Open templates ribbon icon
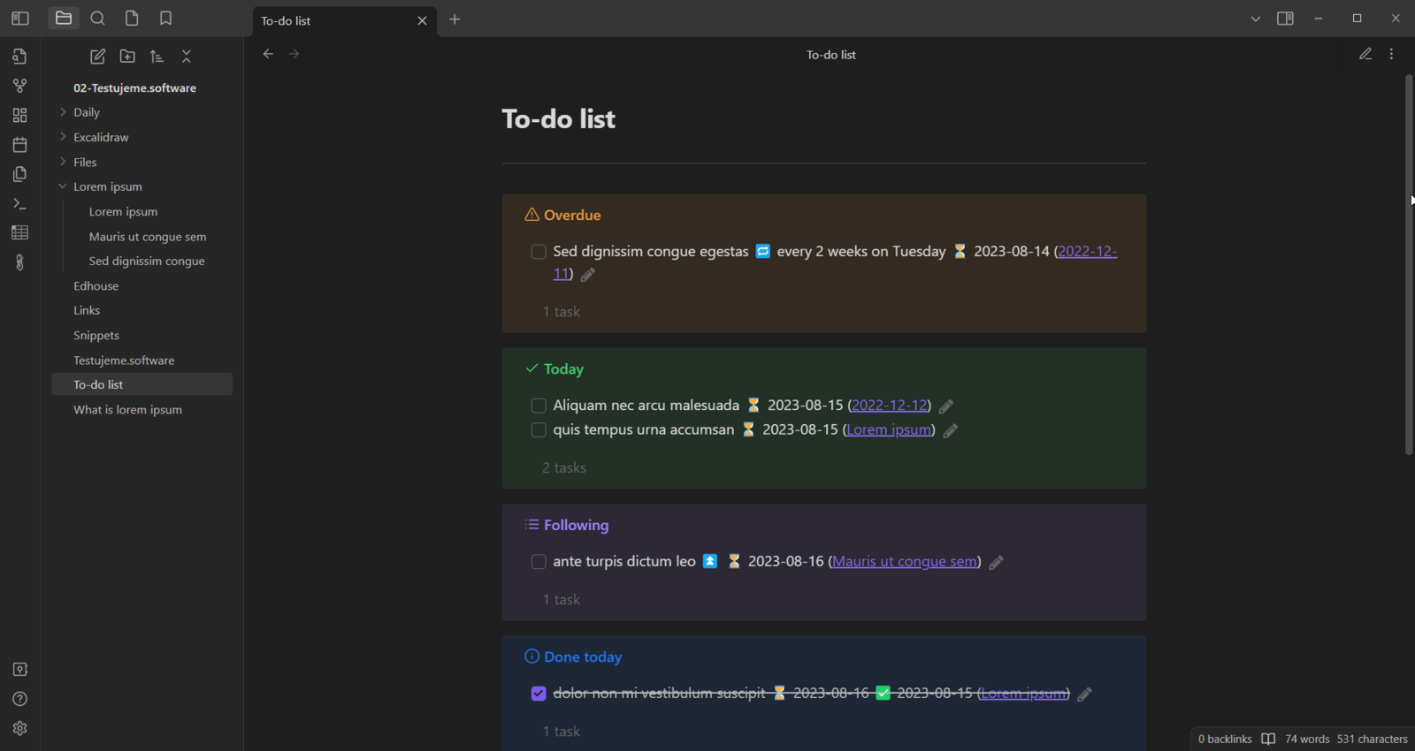Screen dimensions: 1415x751 coord(19,174)
